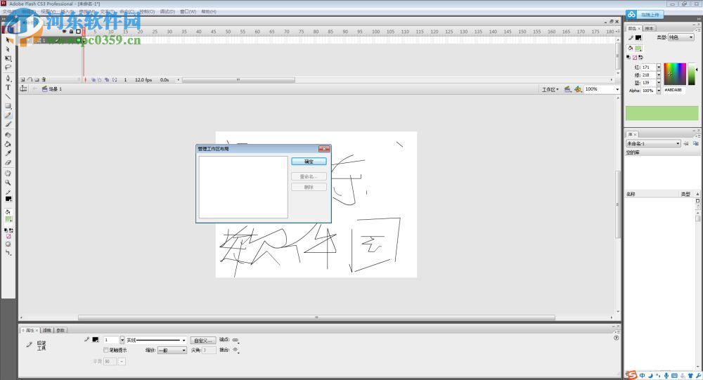The height and width of the screenshot is (380, 703).
Task: Click the stroke height input field
Action: tap(111, 340)
